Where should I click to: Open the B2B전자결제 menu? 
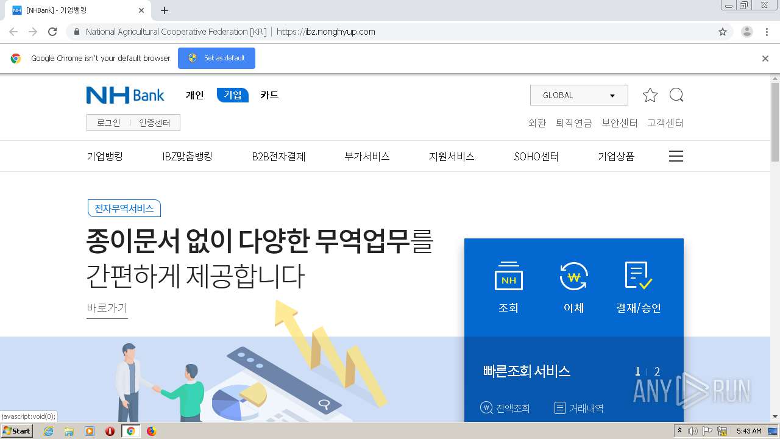[278, 157]
